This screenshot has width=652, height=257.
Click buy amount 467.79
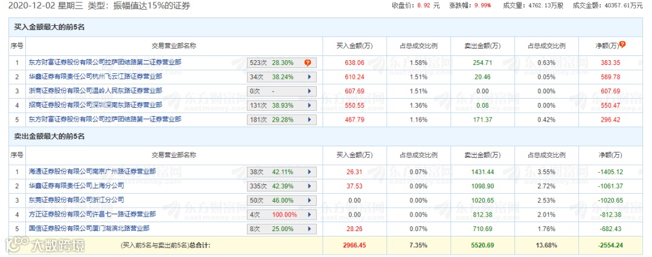coord(355,120)
